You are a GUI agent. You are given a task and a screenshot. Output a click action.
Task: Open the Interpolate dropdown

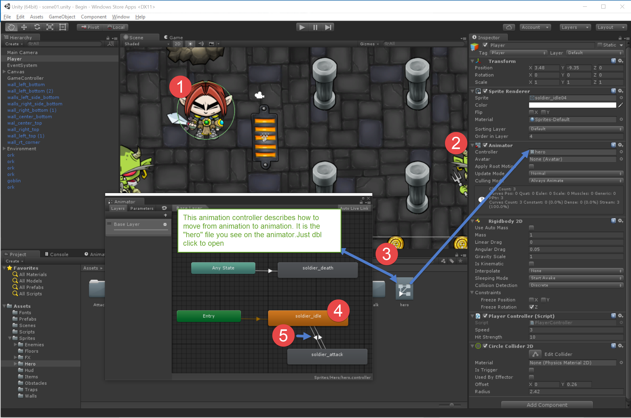coord(576,271)
